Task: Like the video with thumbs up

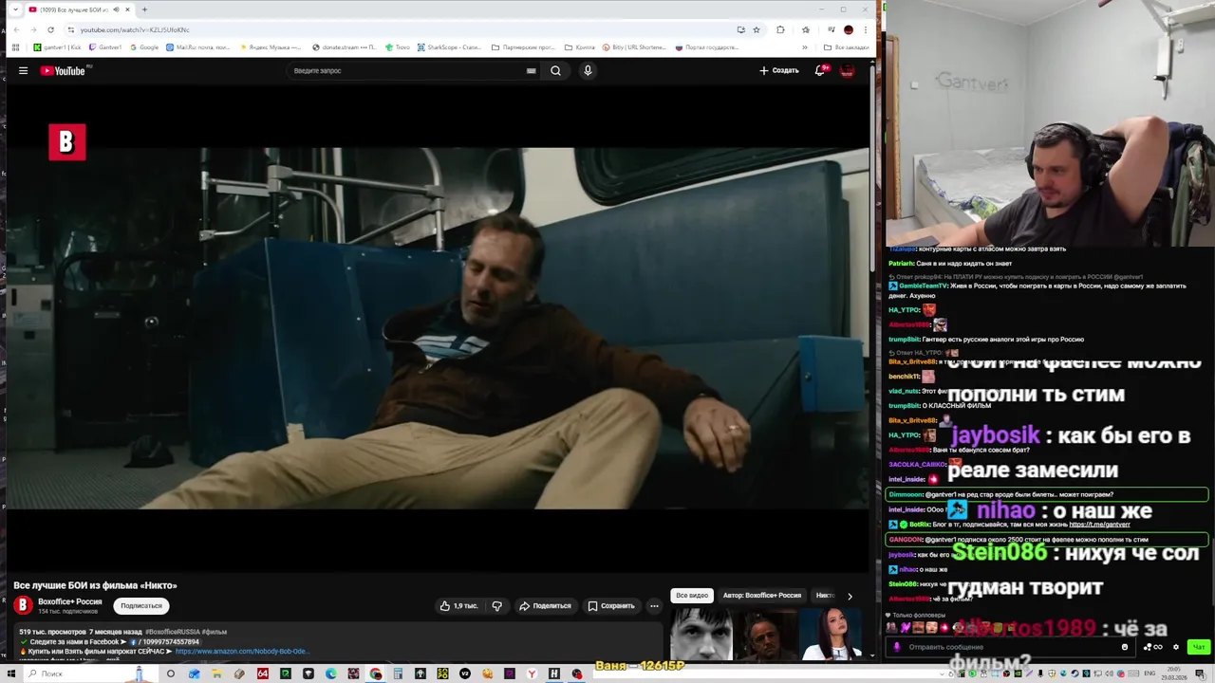Action: coord(458,605)
